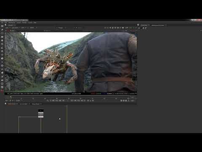202x152 pixels.
Task: Open the viewer A input dropdown
Action: coord(61,28)
